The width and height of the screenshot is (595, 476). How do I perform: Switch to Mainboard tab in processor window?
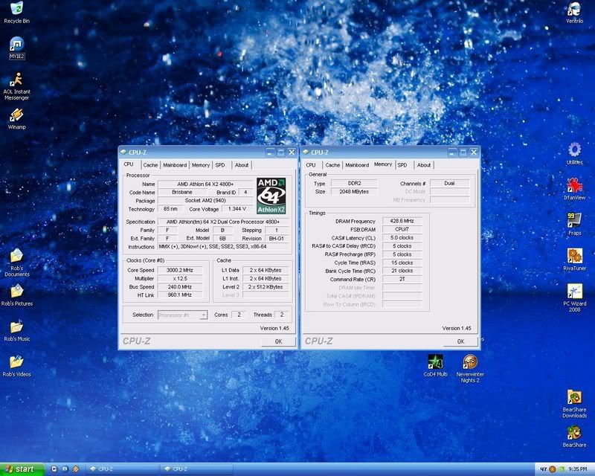pyautogui.click(x=175, y=165)
